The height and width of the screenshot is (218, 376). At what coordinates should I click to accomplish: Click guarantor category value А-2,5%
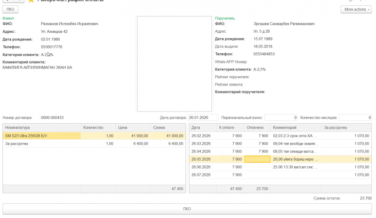259,69
